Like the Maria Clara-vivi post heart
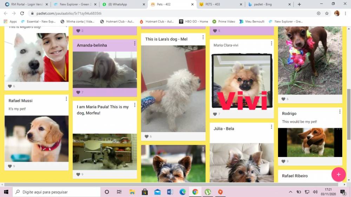This screenshot has width=351, height=197. coord(215,114)
